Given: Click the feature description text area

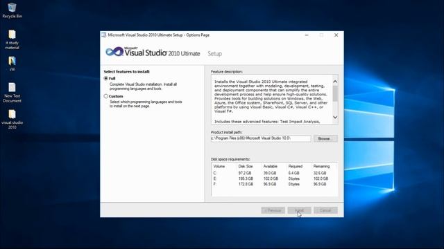Looking at the screenshot, I should pos(271,100).
